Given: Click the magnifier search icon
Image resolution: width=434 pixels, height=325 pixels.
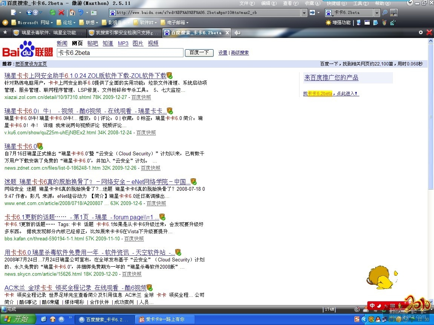Looking at the screenshot, I should 385,12.
